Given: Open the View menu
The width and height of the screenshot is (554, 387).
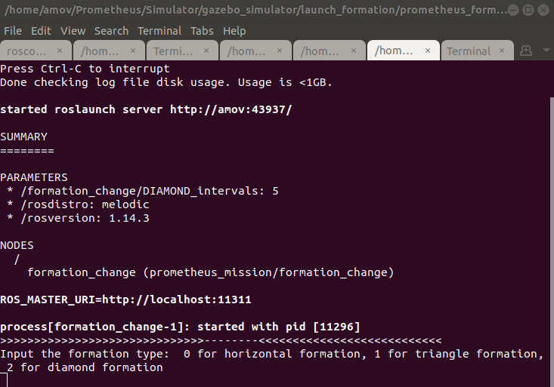Looking at the screenshot, I should point(73,31).
